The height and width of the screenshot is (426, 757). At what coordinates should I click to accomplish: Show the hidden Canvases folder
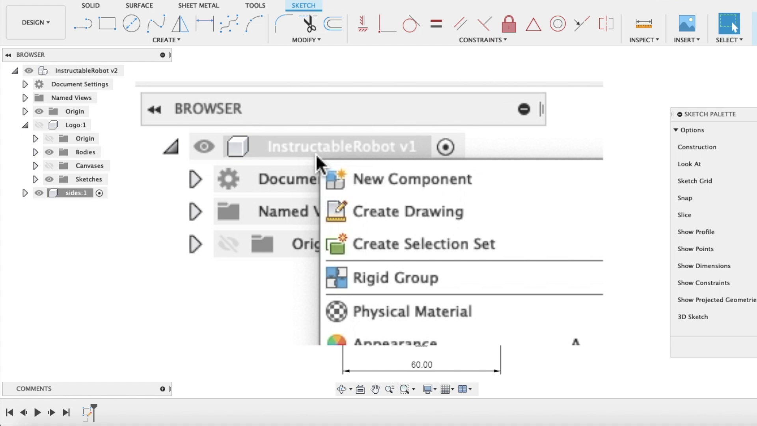point(49,166)
